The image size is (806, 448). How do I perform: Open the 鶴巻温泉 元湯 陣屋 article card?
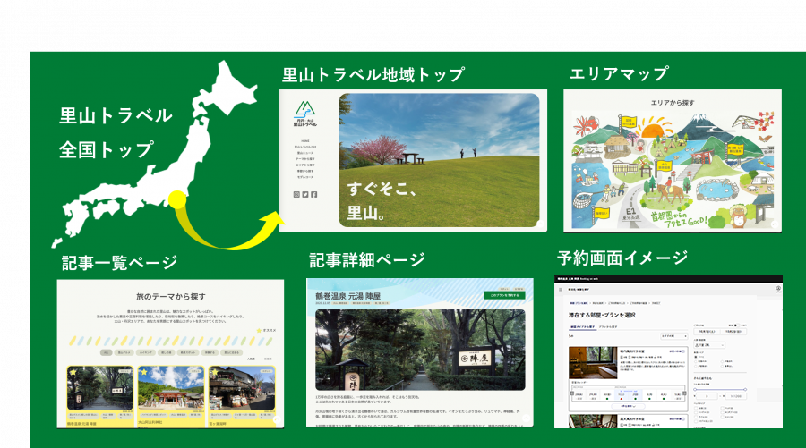[100, 396]
